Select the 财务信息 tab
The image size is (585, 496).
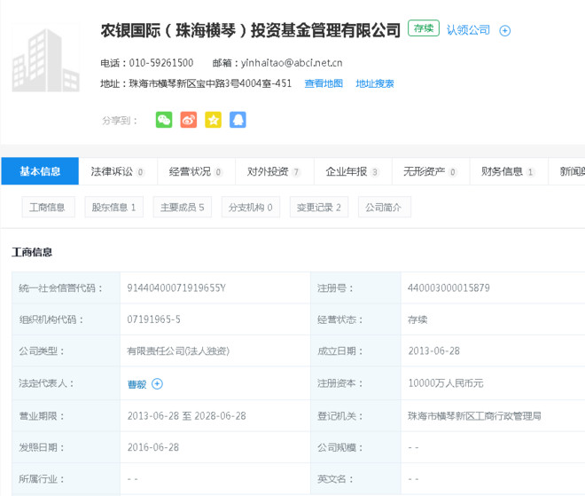pos(508,171)
